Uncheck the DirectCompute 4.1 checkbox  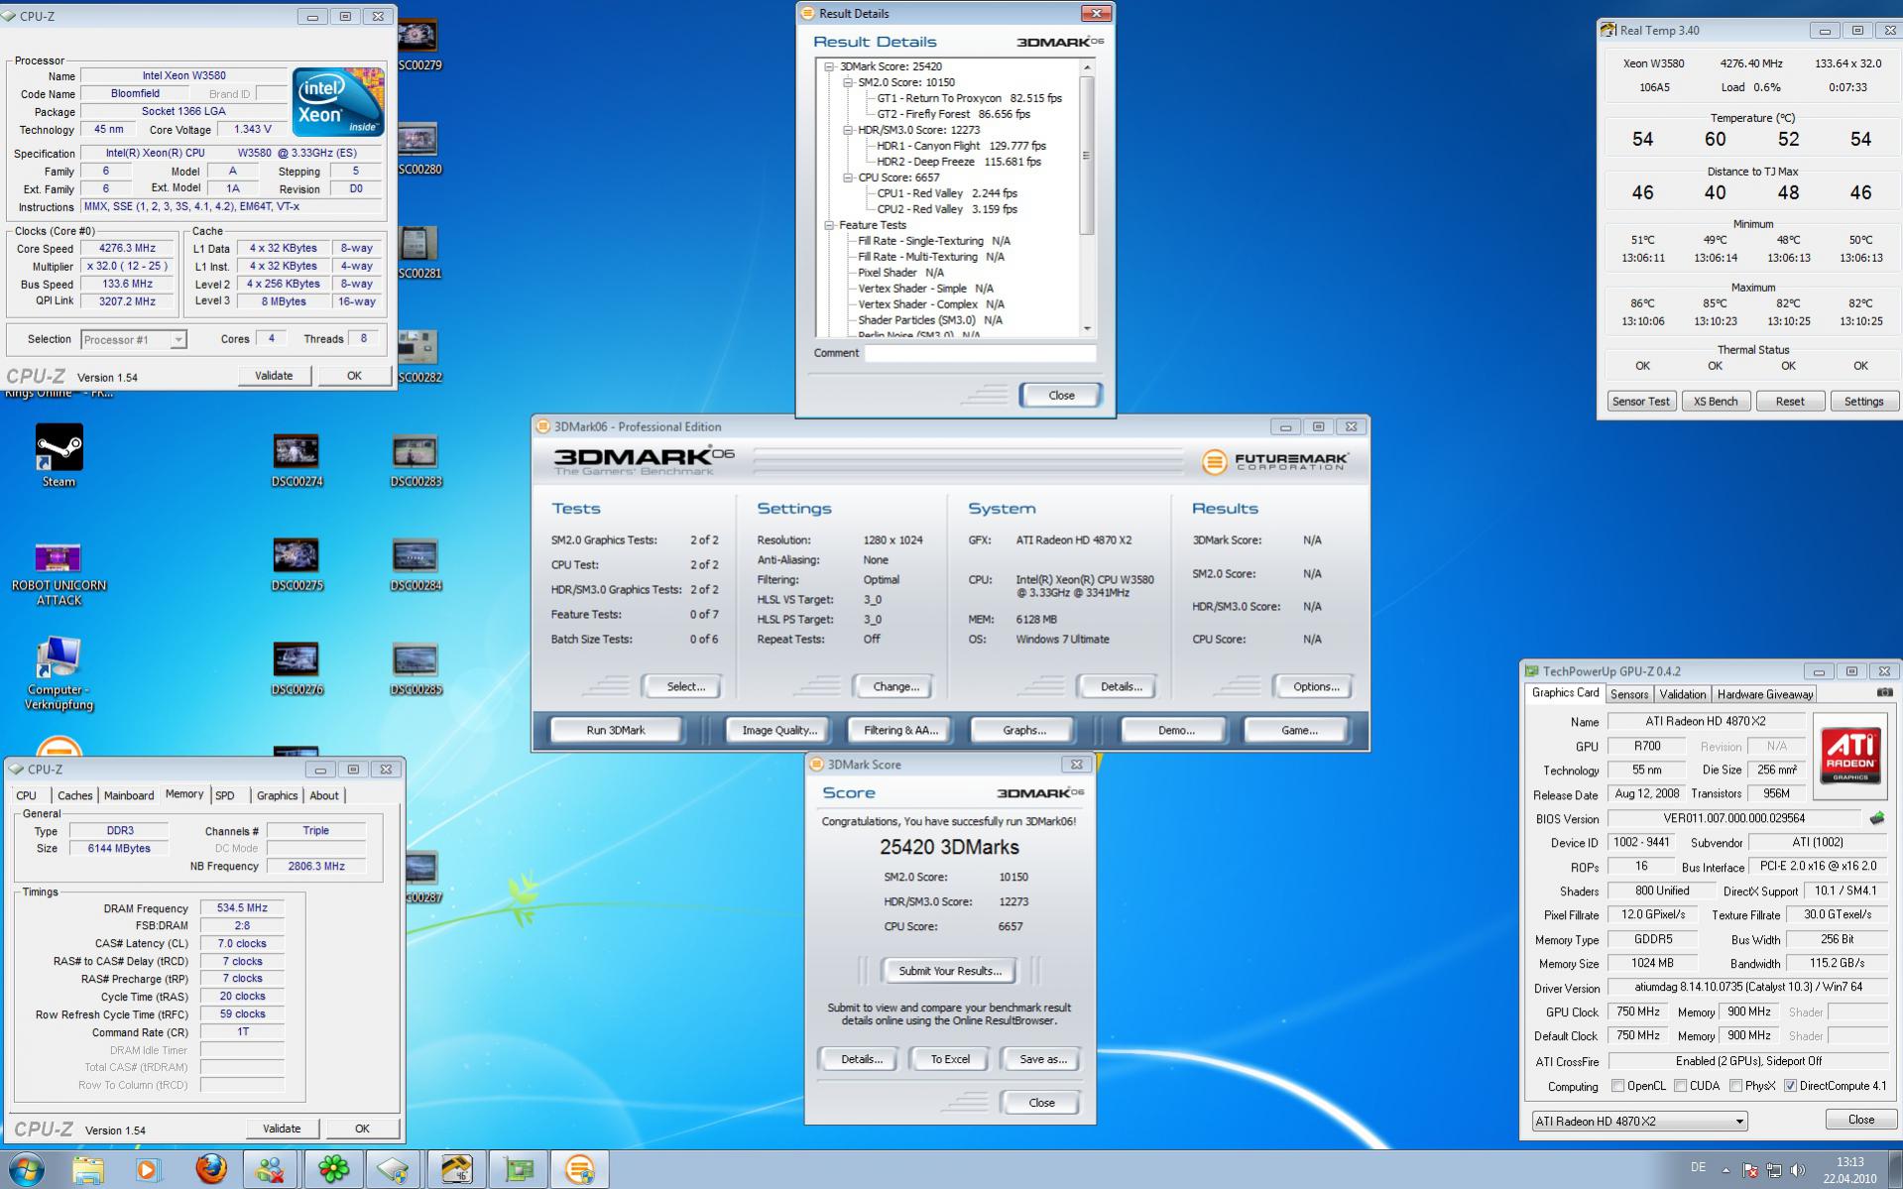tap(1790, 1086)
